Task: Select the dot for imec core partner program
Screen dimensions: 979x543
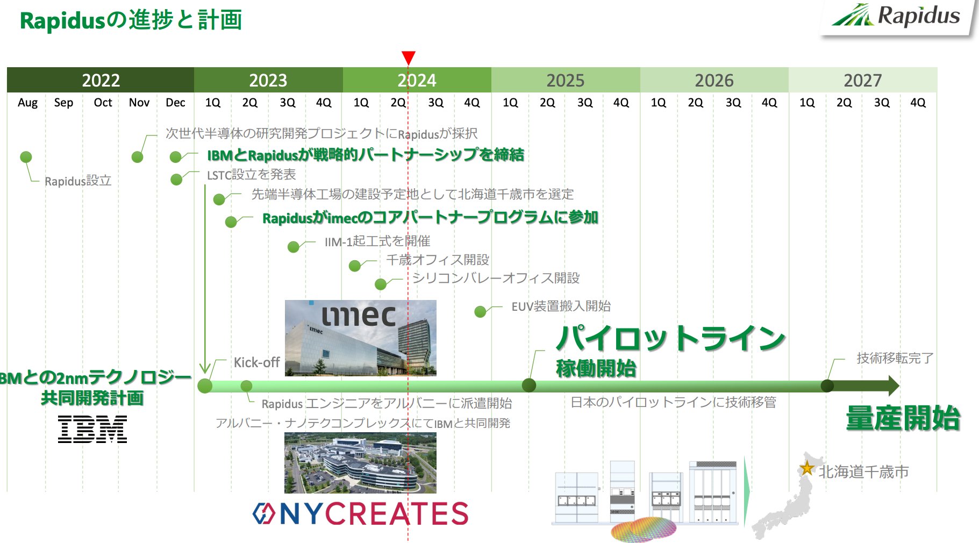Action: point(231,222)
